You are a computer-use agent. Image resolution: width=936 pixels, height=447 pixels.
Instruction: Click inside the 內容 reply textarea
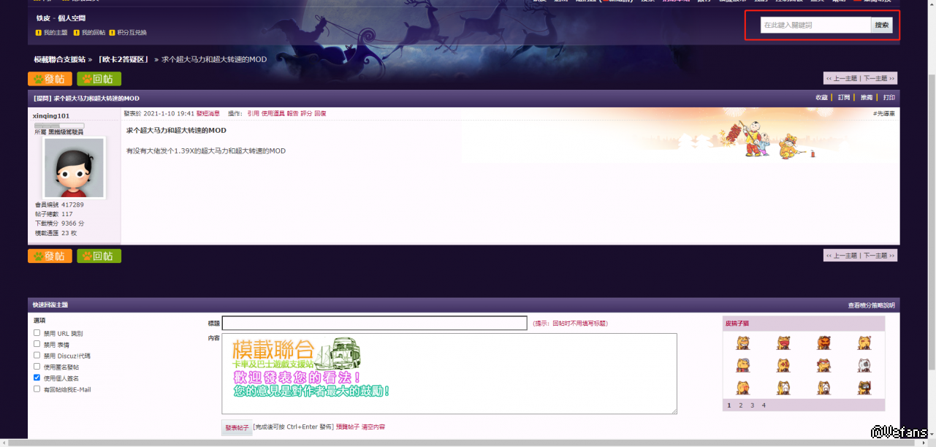[449, 374]
